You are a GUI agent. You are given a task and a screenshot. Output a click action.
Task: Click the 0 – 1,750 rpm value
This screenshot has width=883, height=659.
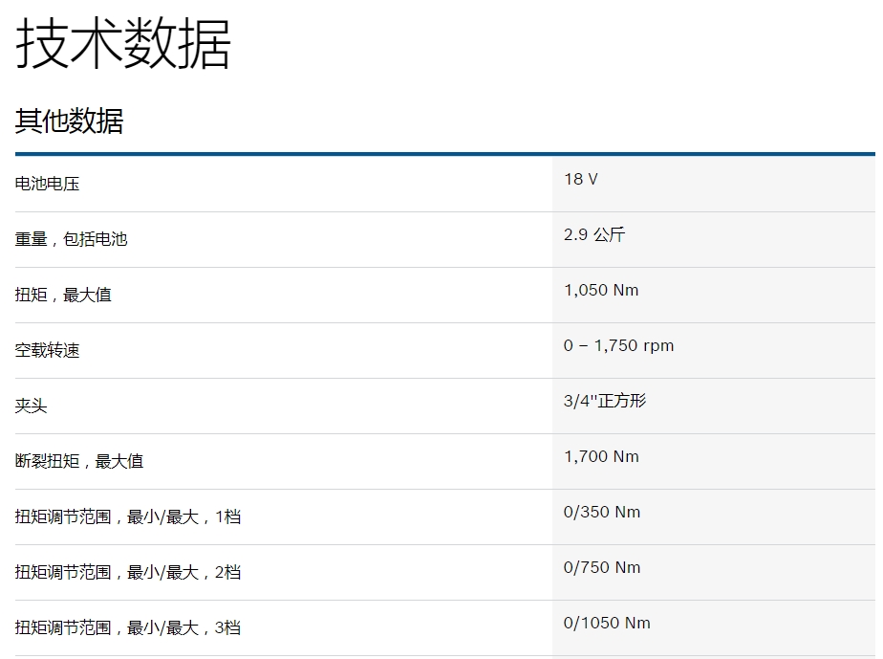tap(618, 345)
